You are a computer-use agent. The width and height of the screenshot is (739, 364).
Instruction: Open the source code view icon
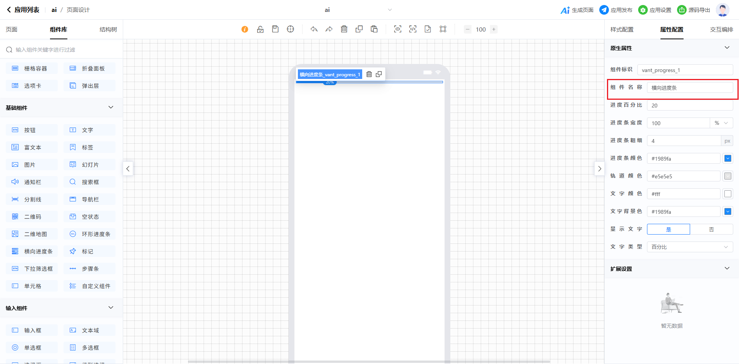pyautogui.click(x=413, y=29)
